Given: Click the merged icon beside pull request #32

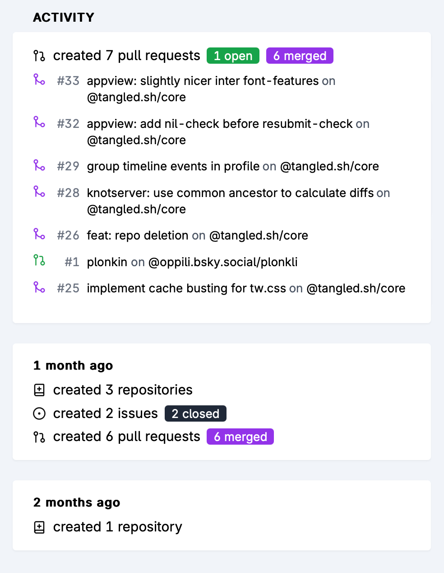Looking at the screenshot, I should [x=39, y=122].
